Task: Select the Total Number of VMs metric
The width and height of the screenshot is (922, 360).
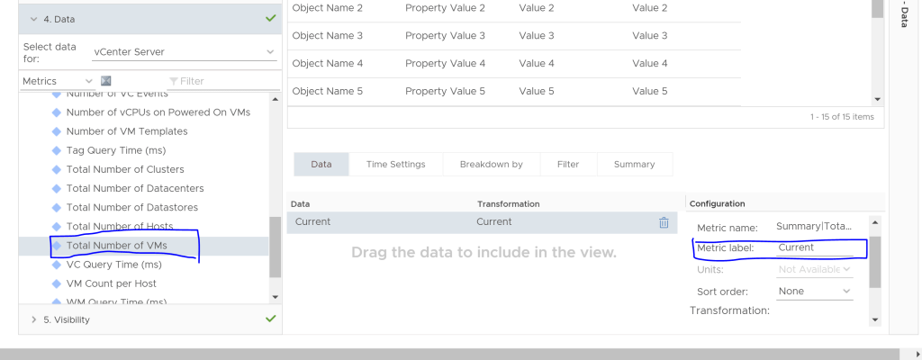Action: (x=116, y=246)
